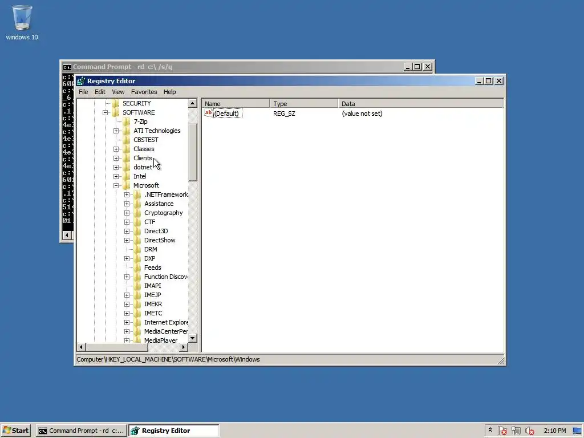The width and height of the screenshot is (584, 438).
Task: Click the Registry Editor taskbar button
Action: click(x=174, y=431)
